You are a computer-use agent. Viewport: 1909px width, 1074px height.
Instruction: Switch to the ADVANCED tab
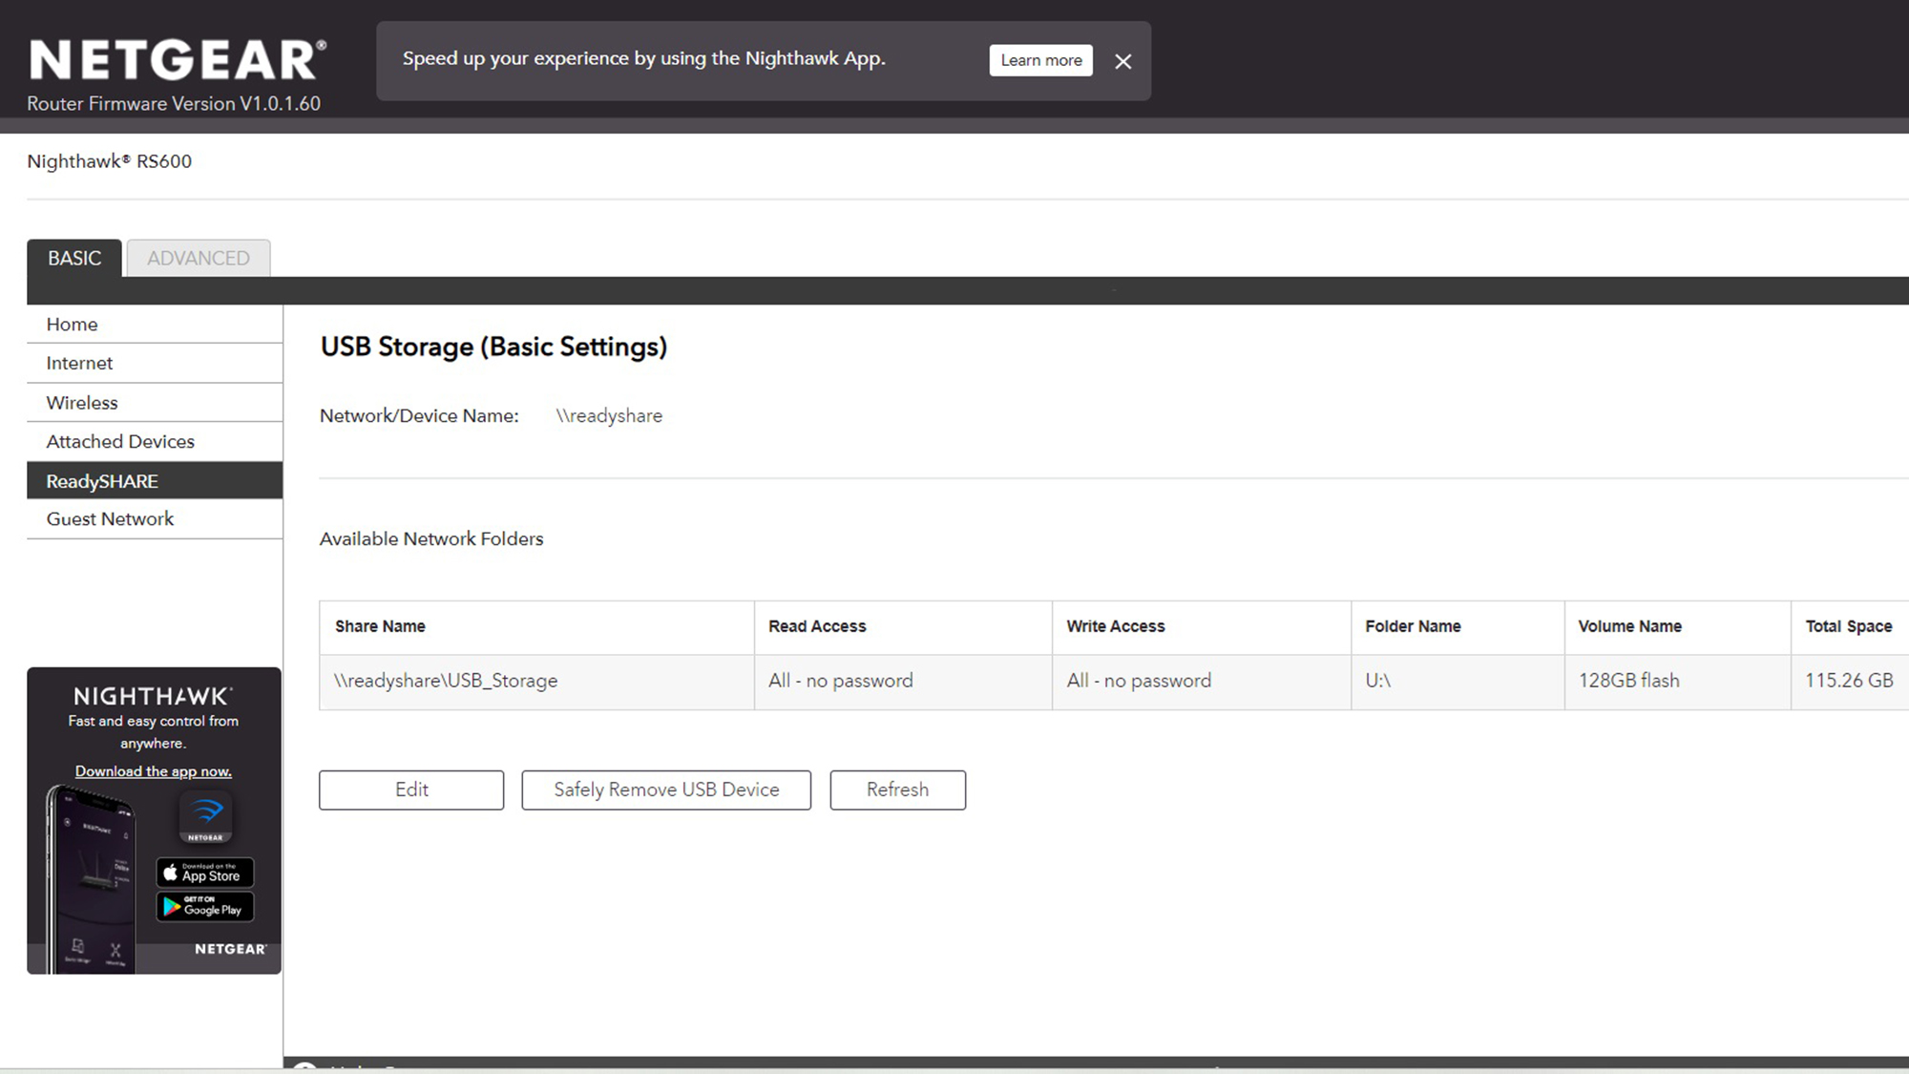[198, 258]
